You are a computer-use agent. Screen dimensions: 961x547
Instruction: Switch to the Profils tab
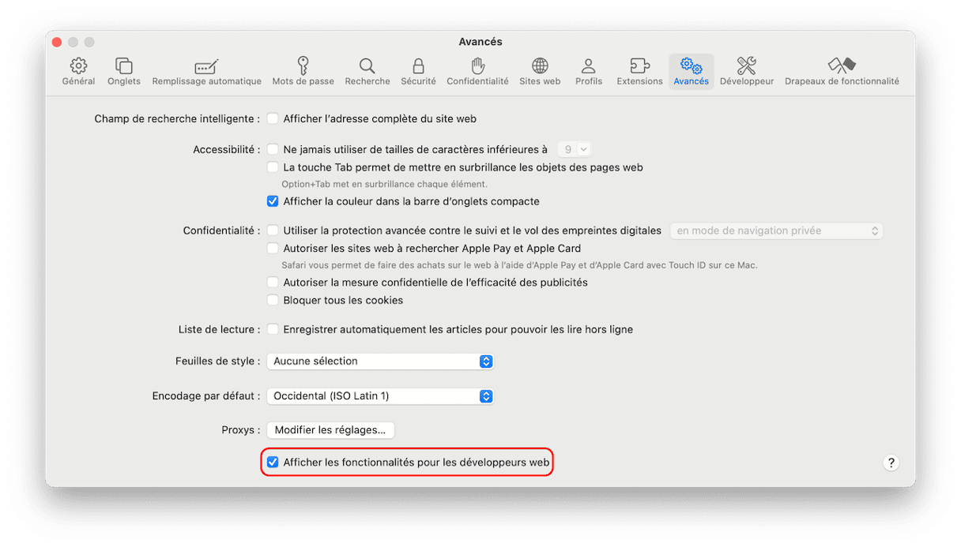click(x=589, y=71)
